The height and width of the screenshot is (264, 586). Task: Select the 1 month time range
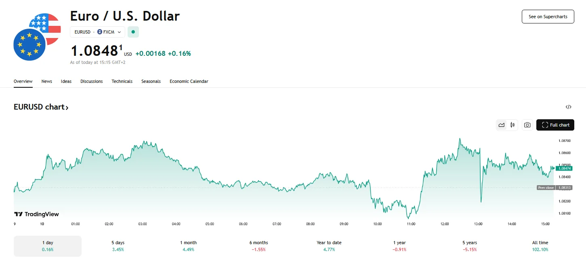(188, 246)
